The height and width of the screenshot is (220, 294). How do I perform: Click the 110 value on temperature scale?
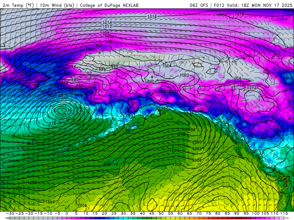[275, 213]
